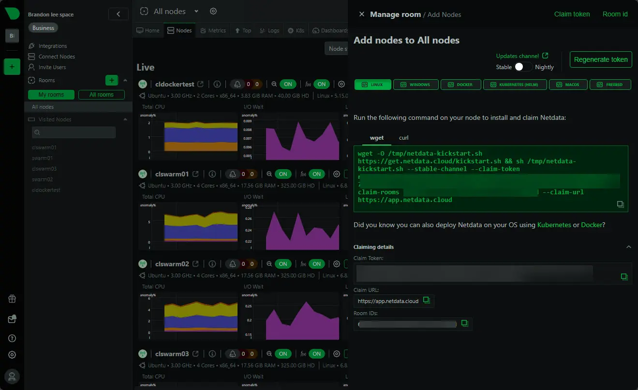638x390 pixels.
Task: Show All rooms in the sidebar
Action: pyautogui.click(x=102, y=95)
